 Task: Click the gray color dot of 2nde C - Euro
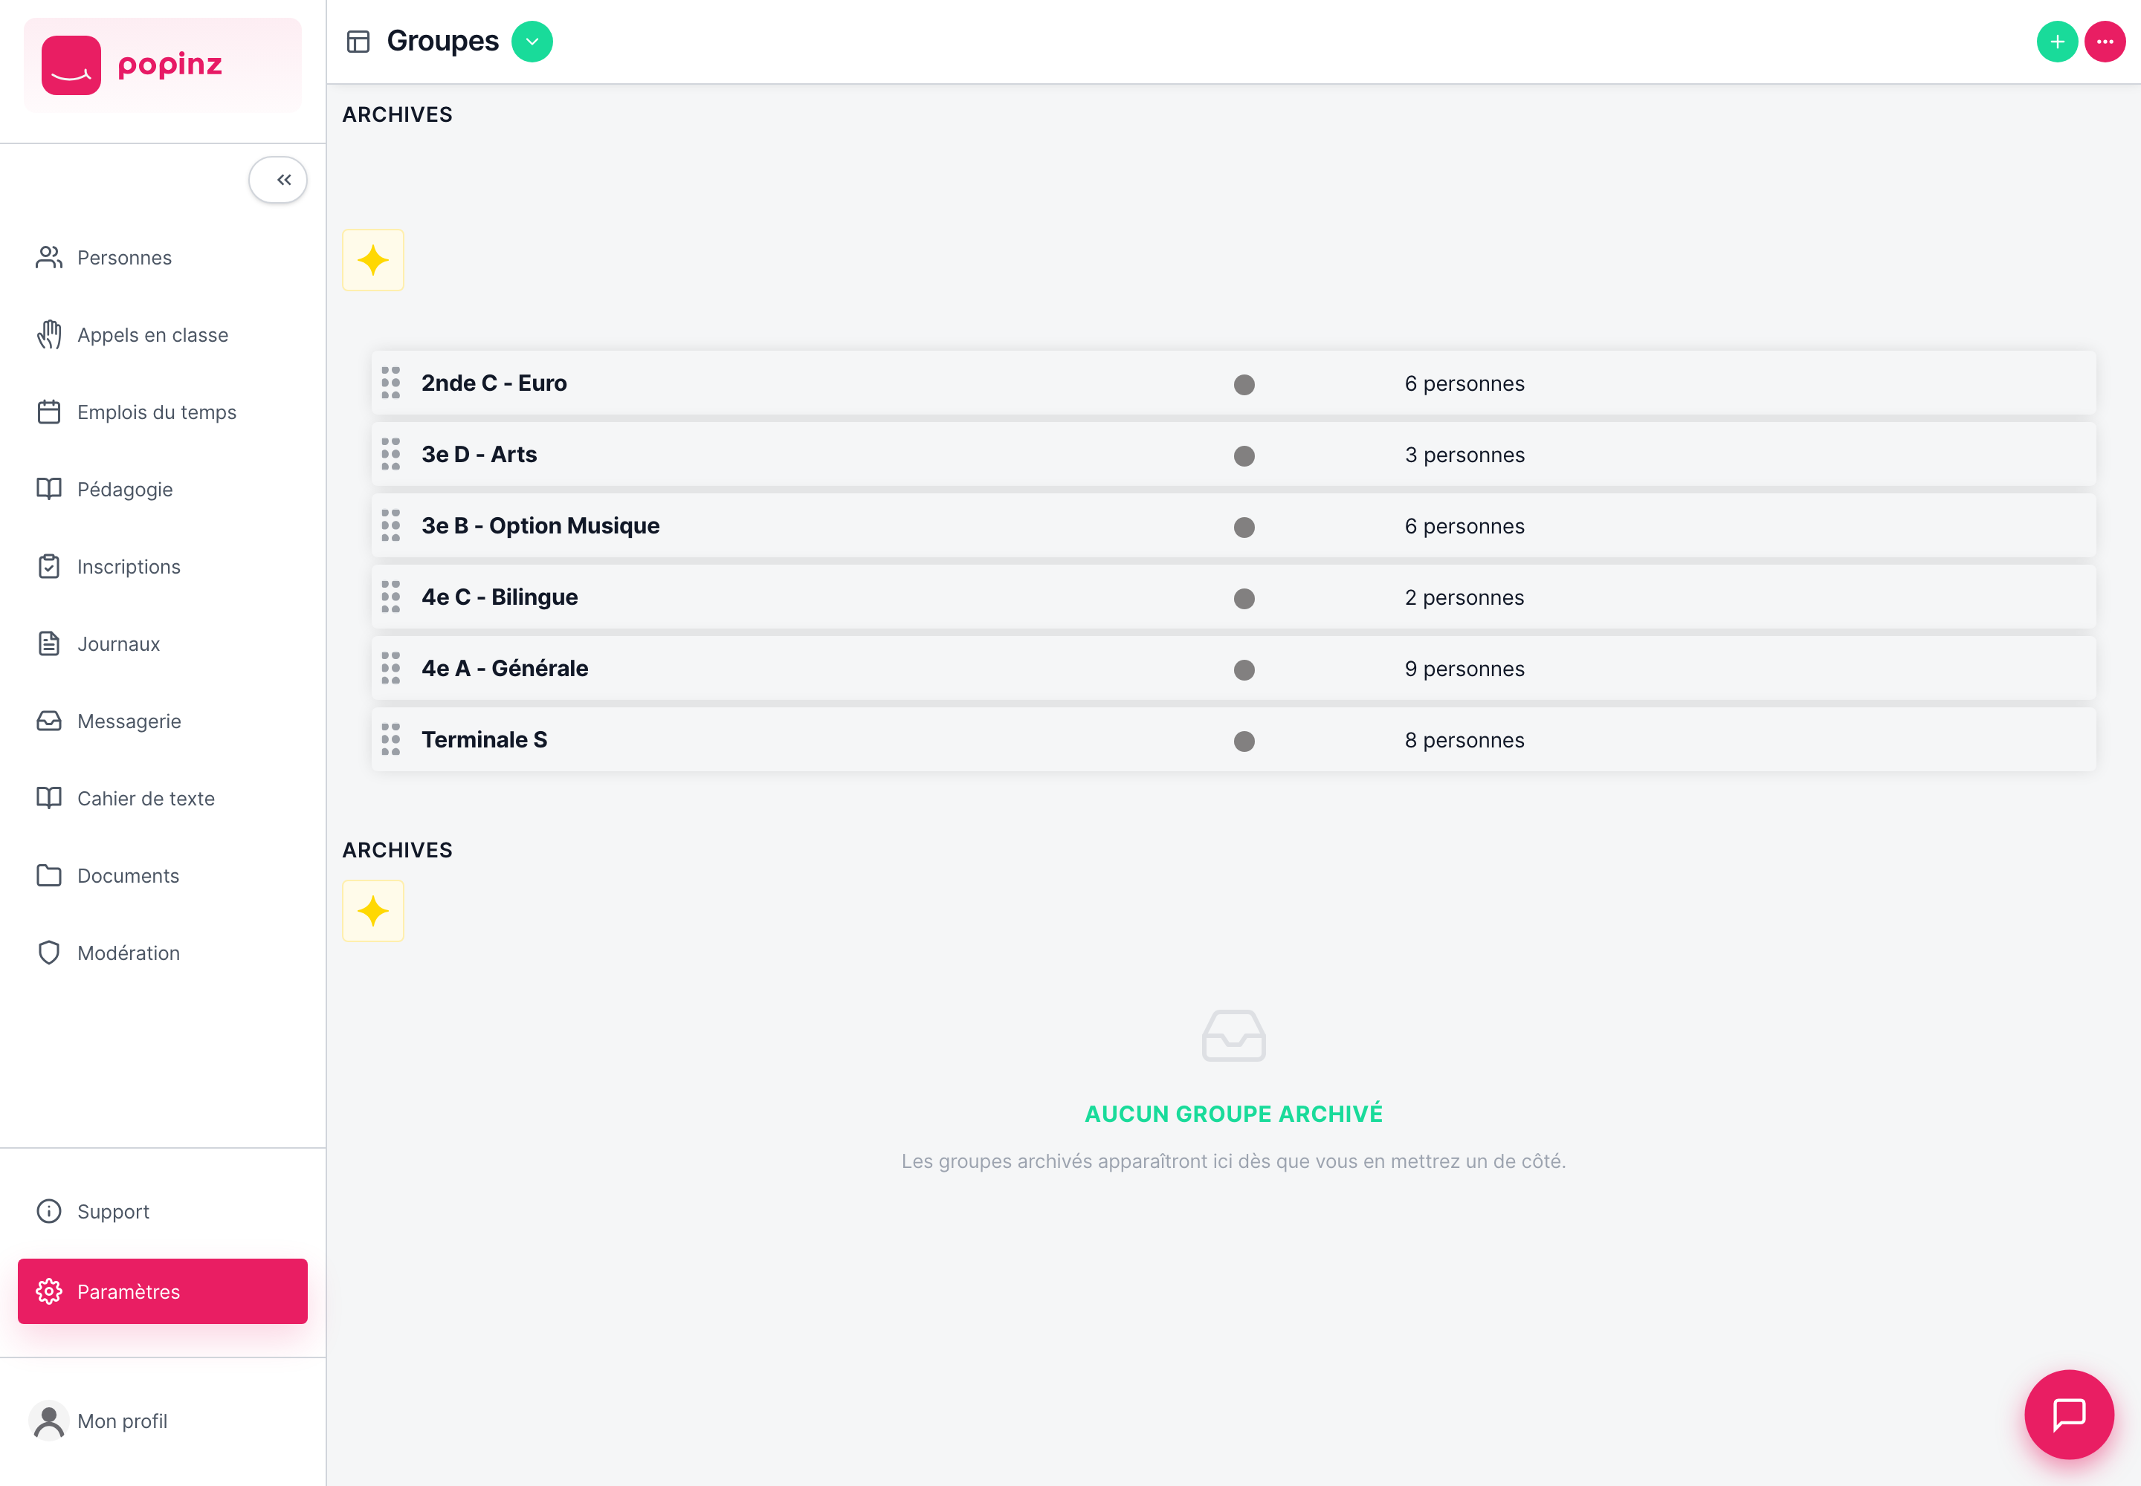[1244, 385]
